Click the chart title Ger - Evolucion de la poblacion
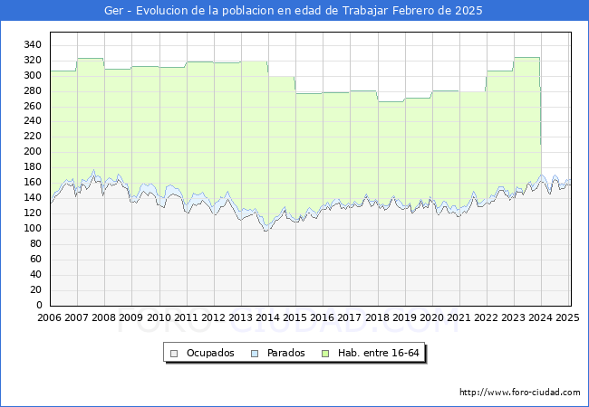This screenshot has width=589, height=407. (294, 11)
